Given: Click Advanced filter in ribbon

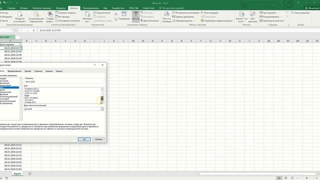Looking at the screenshot, I should 149,20.
